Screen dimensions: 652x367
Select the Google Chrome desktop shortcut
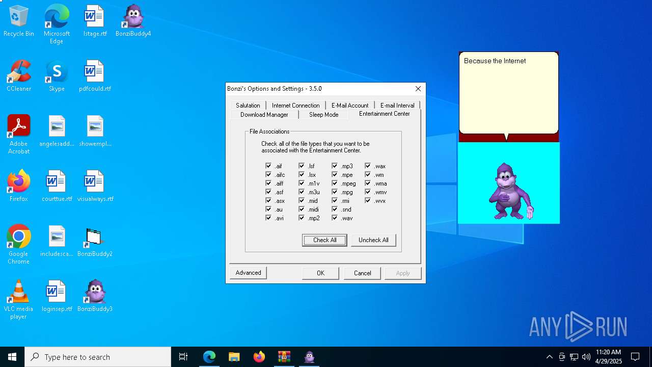pyautogui.click(x=19, y=245)
